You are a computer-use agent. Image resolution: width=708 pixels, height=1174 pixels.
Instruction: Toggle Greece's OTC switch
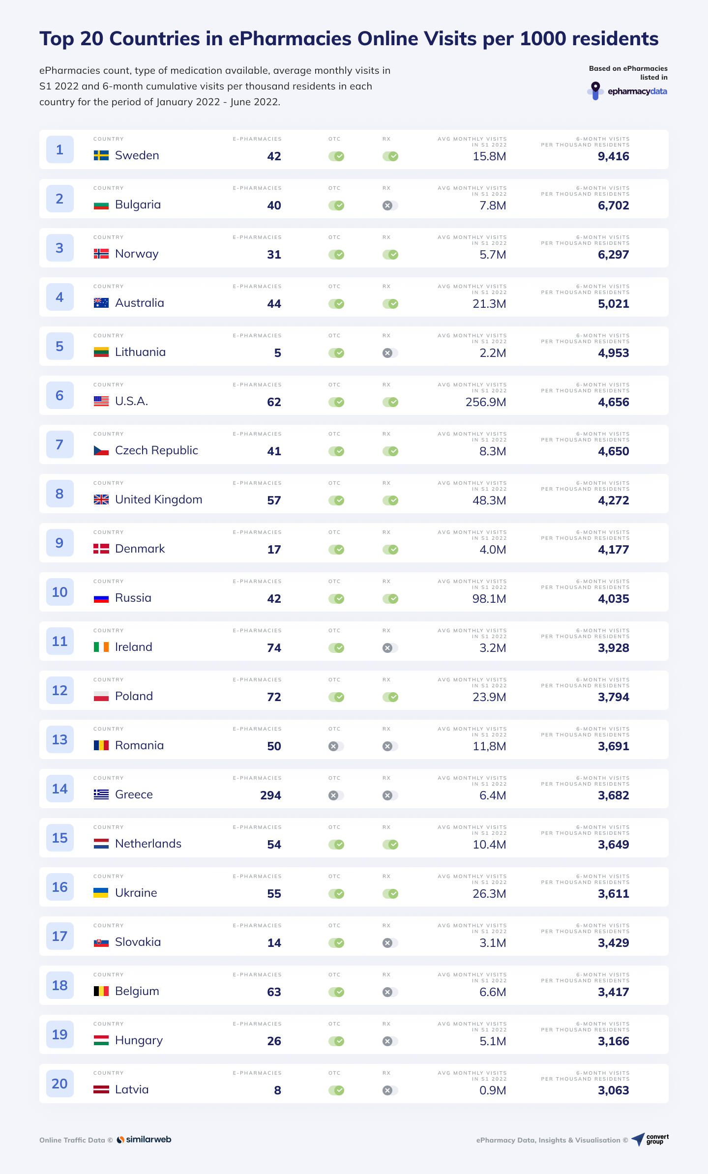pos(336,795)
